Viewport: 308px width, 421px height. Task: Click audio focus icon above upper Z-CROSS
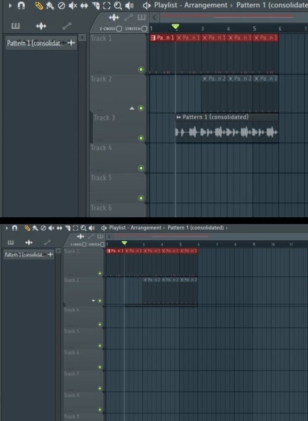click(114, 18)
